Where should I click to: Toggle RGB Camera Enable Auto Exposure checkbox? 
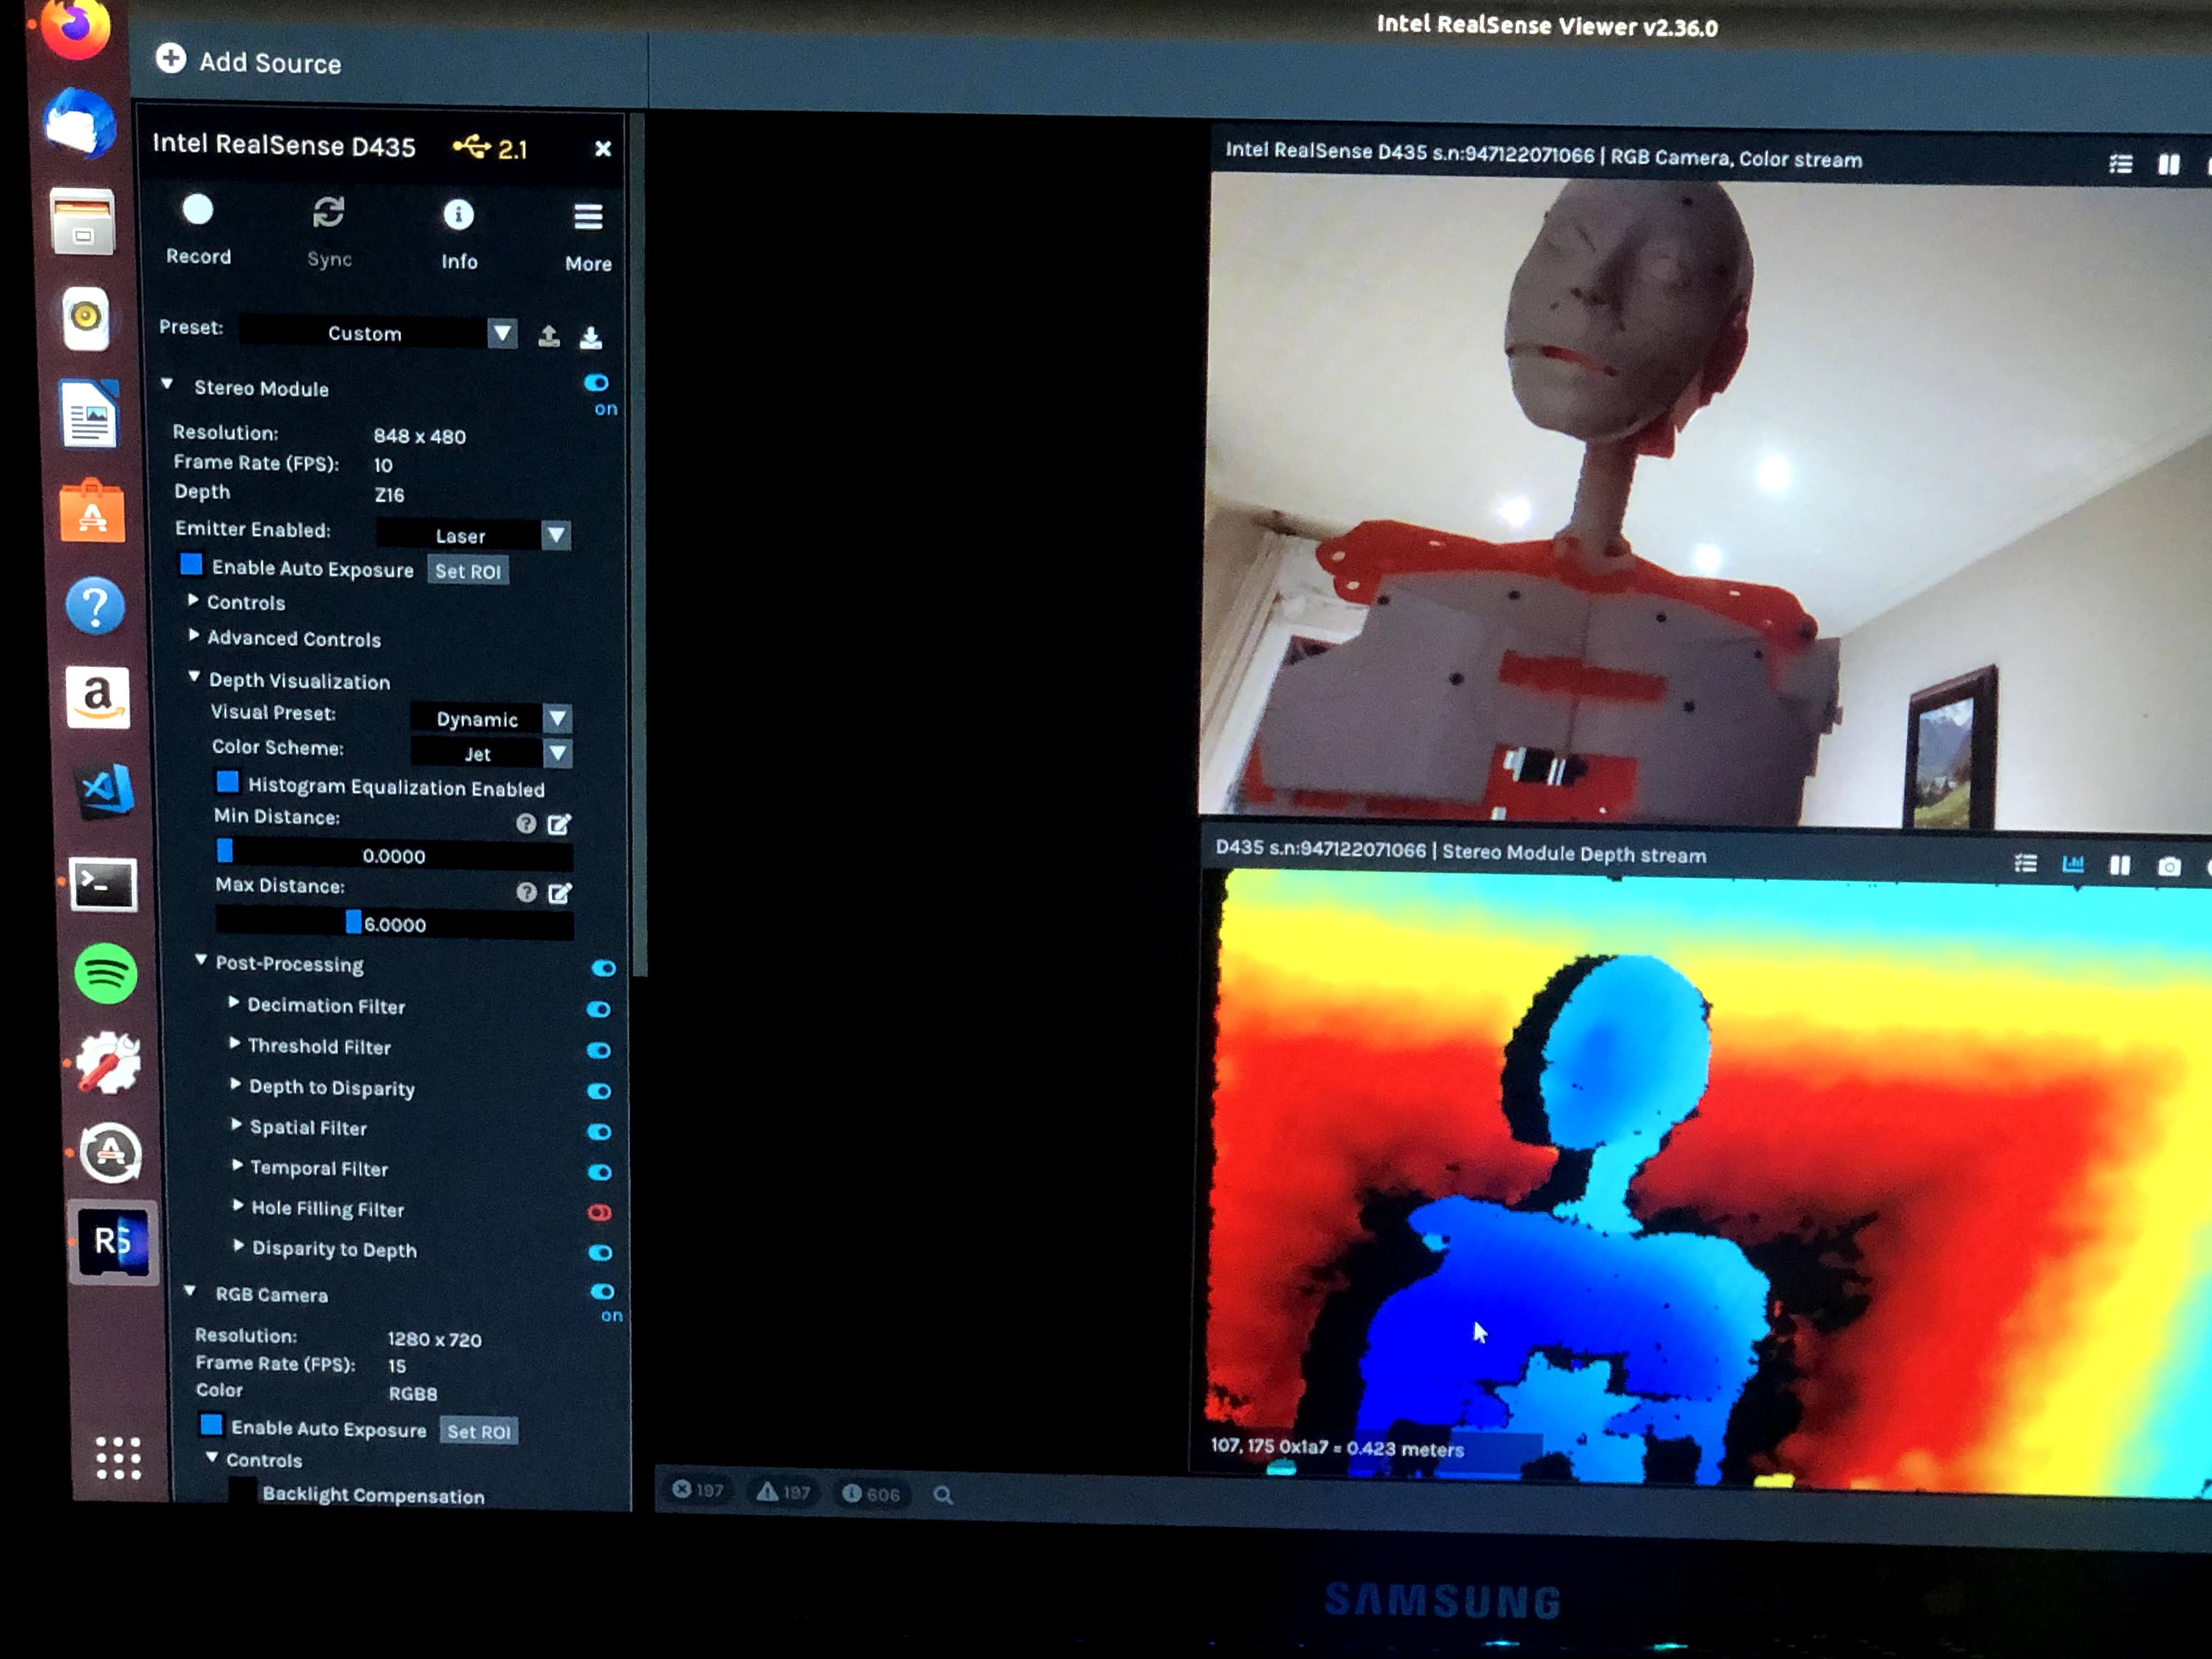click(211, 1425)
